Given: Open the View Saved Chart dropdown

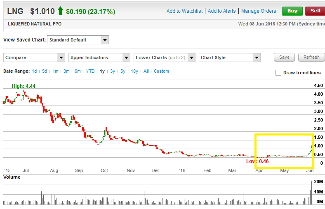Looking at the screenshot, I should [78, 40].
